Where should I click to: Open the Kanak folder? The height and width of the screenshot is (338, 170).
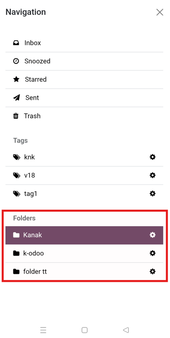pos(84,235)
